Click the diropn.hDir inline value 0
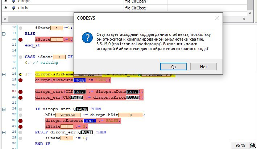Screen dimensions: 257x149 pos(130,115)
